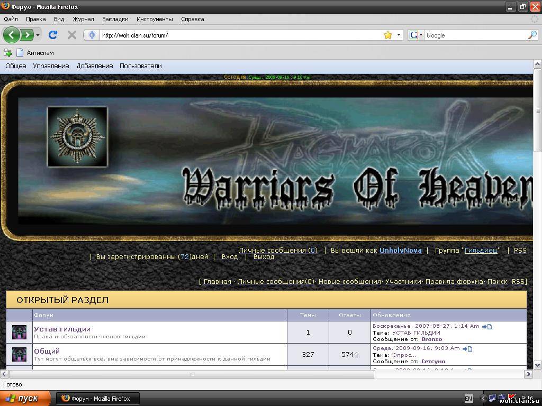542x406 pixels.
Task: Click the UnholyNova profile link
Action: [400, 250]
